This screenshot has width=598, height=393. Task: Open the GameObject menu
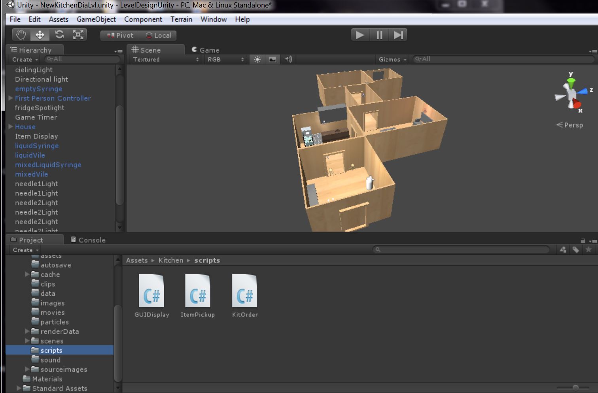pyautogui.click(x=96, y=19)
